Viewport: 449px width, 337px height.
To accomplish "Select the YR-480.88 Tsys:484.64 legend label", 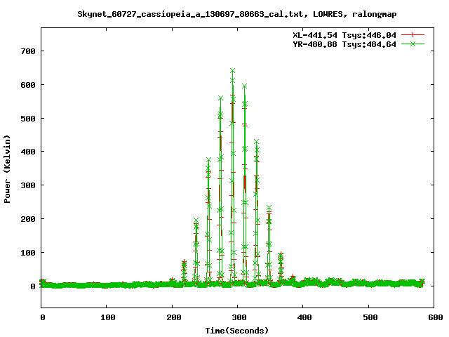I will point(344,44).
